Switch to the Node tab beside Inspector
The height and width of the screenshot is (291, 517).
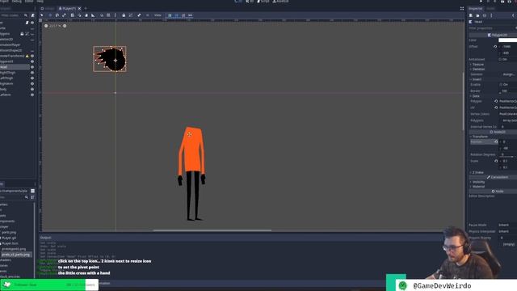pos(490,8)
